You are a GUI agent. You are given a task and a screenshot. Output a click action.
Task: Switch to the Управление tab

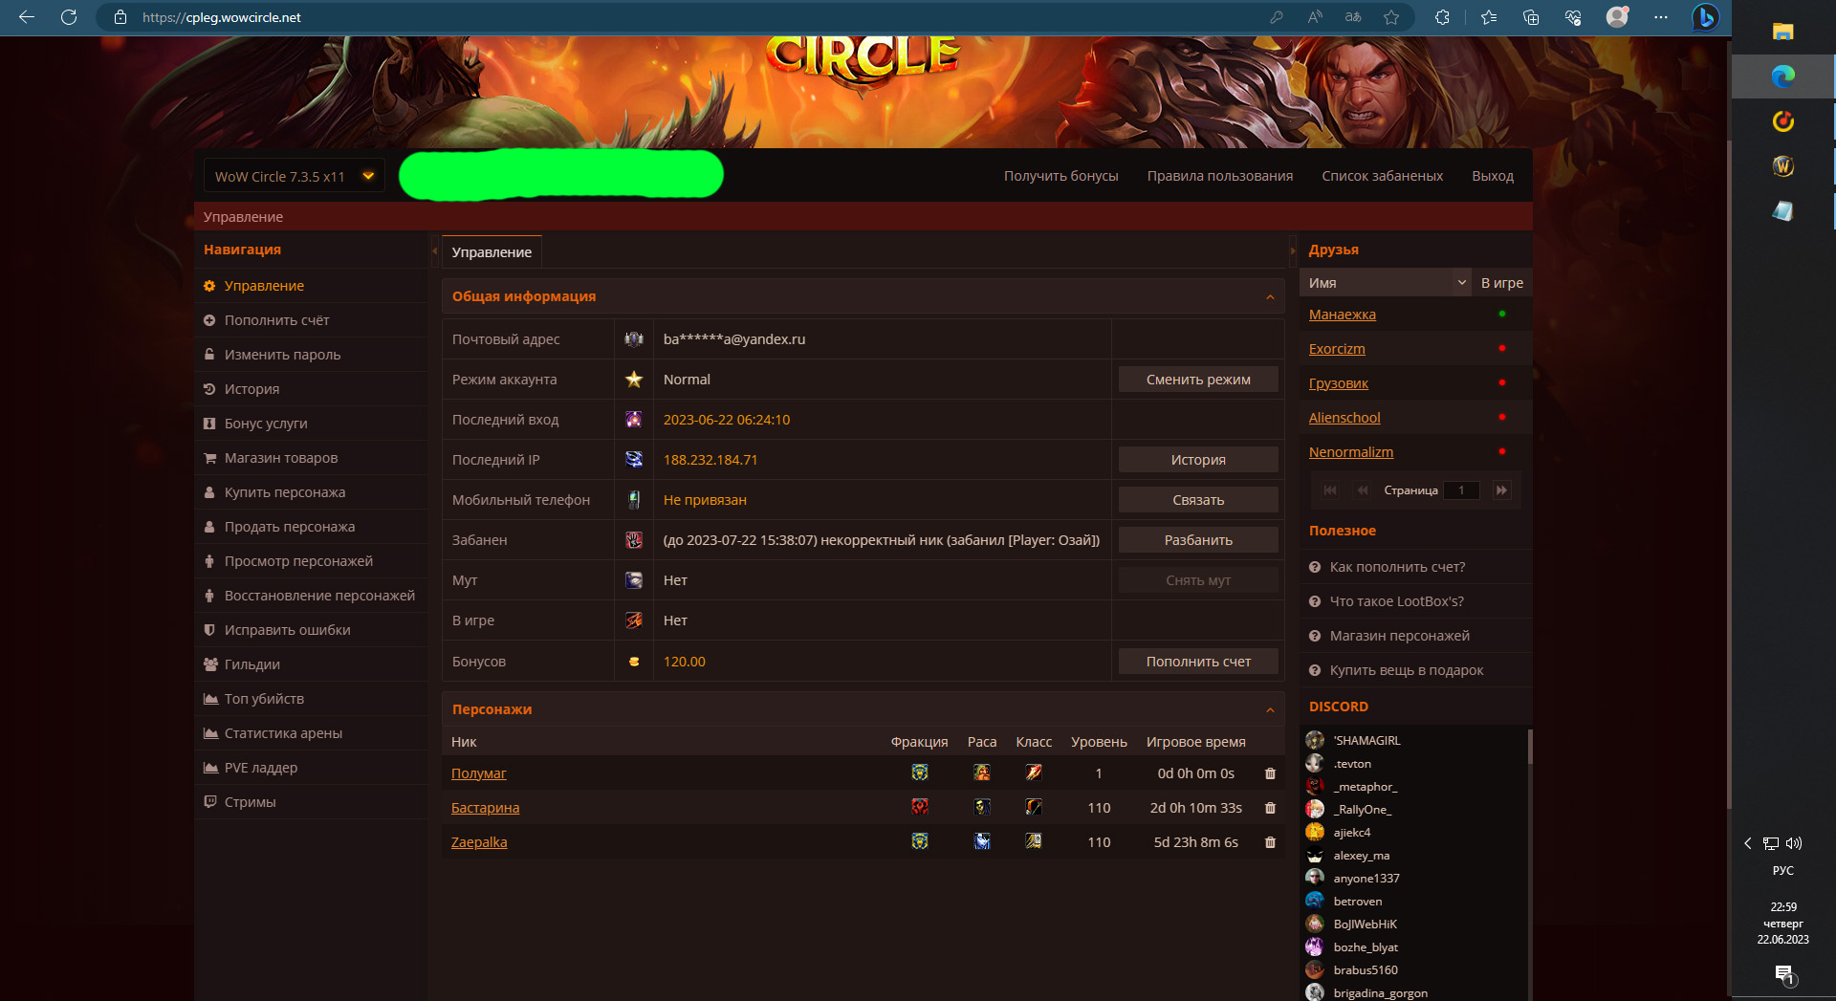[x=492, y=252]
